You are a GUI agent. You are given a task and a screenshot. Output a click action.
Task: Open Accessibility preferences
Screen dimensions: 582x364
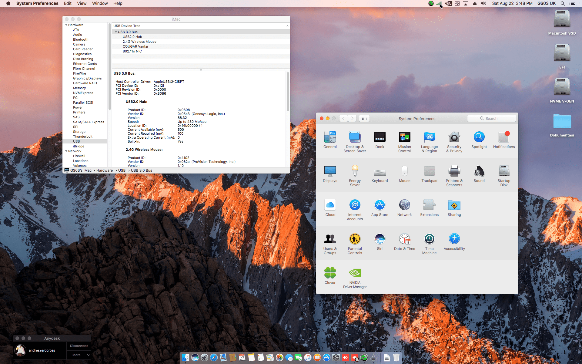coord(454,242)
